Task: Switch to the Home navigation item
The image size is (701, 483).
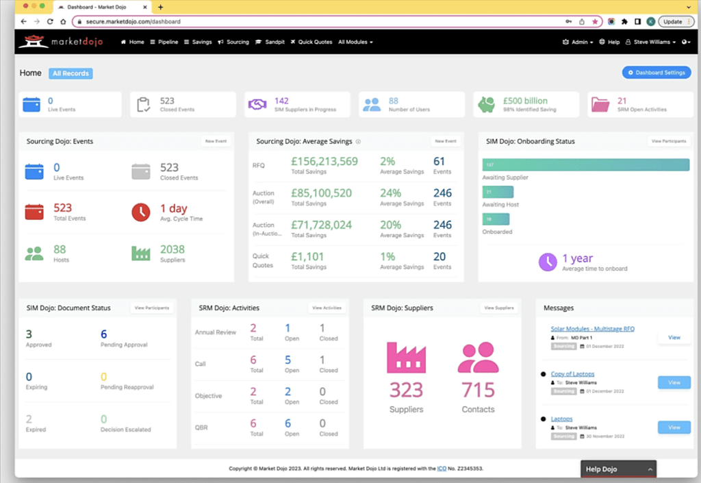Action: click(x=135, y=42)
